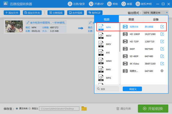The image size is (172, 114).
Task: Edit the 同原文件 preset settings
Action: (x=162, y=27)
